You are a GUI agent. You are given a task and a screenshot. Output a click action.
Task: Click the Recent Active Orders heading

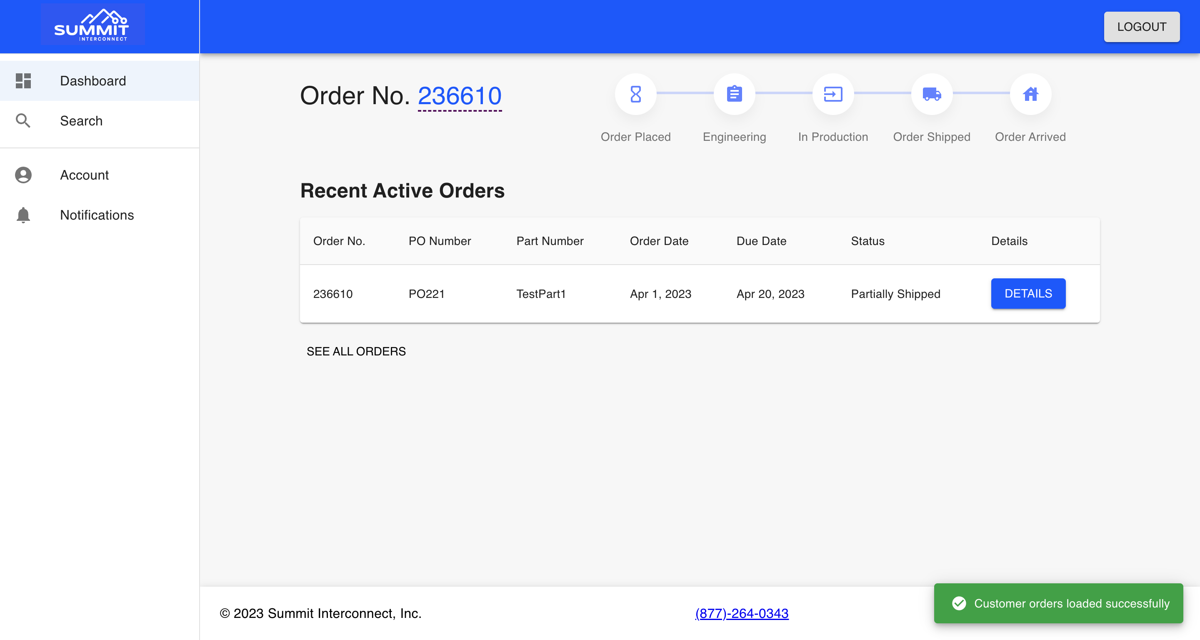402,190
